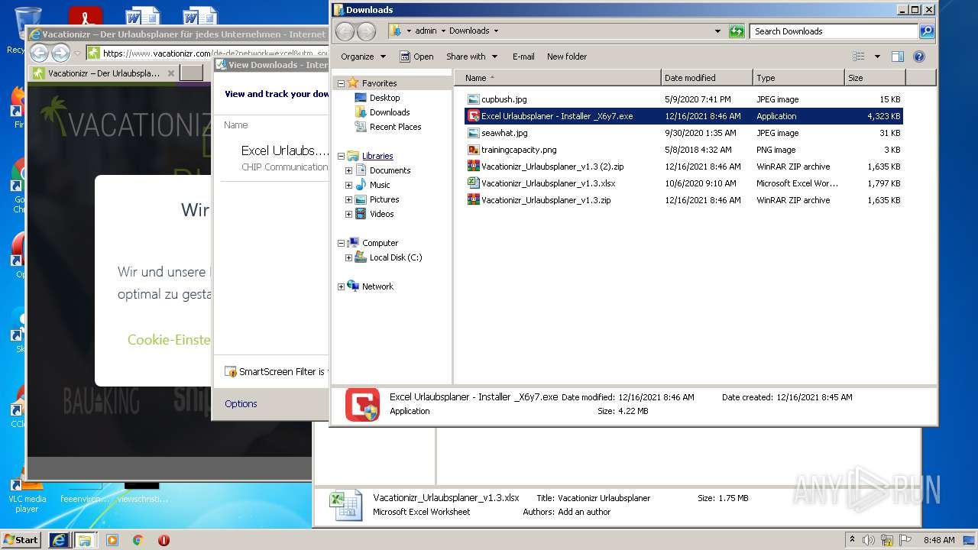Click E-mail in explorer toolbar
This screenshot has width=978, height=550.
[x=523, y=57]
